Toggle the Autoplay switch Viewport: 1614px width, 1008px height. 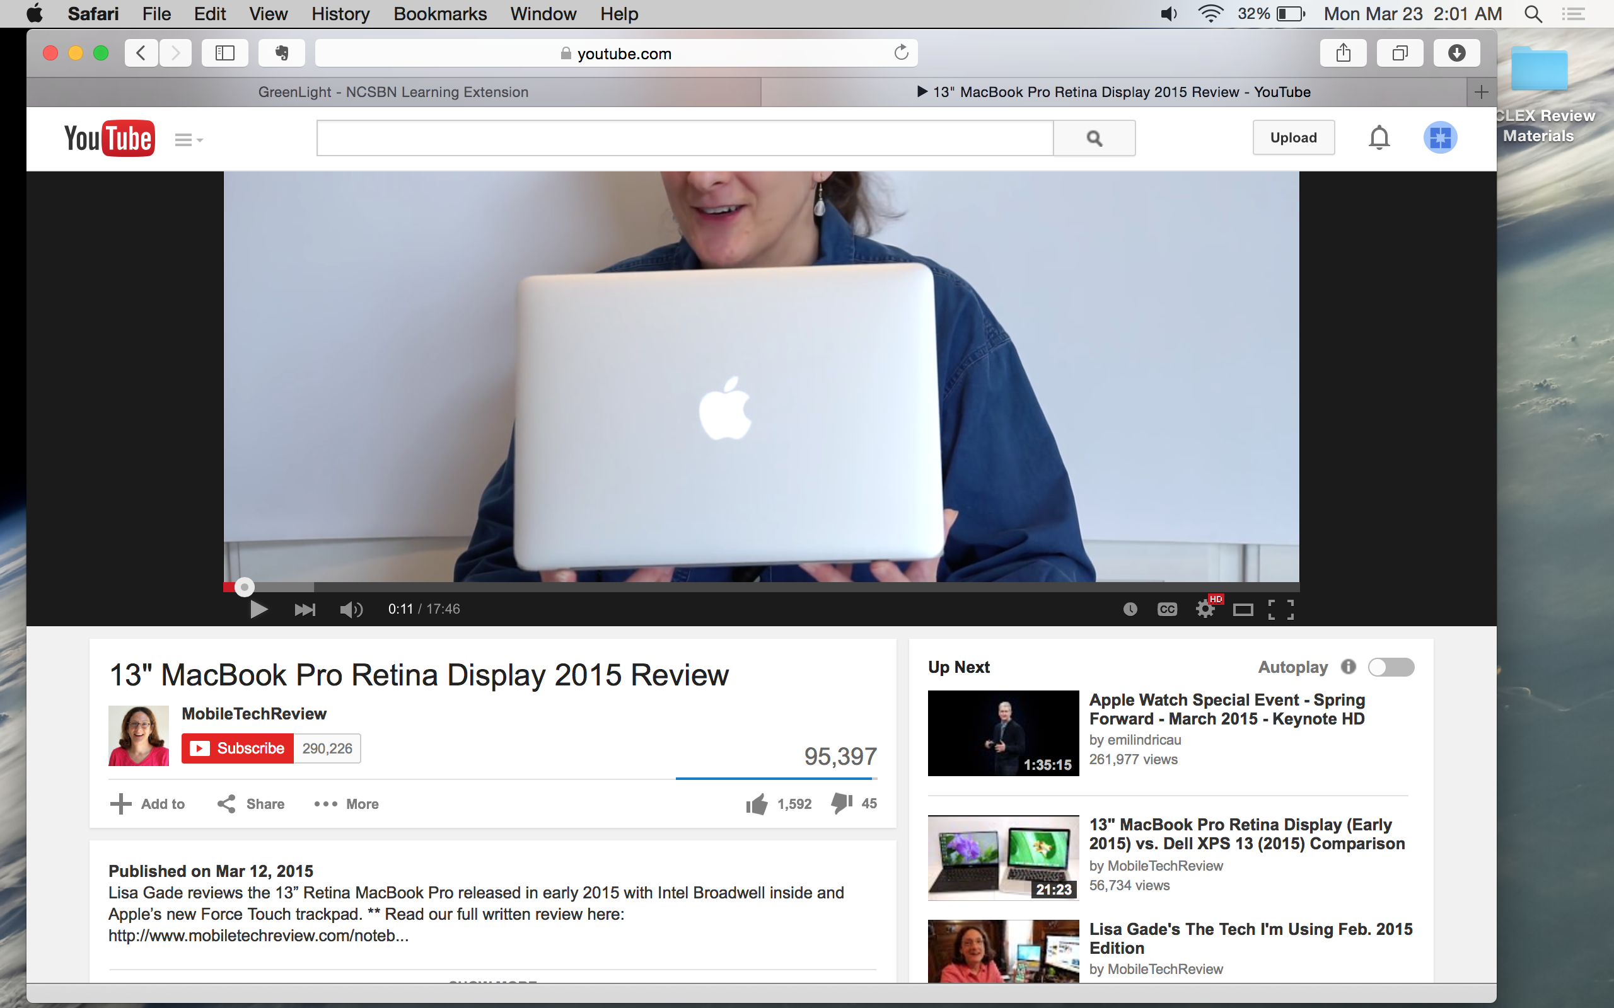pos(1391,667)
